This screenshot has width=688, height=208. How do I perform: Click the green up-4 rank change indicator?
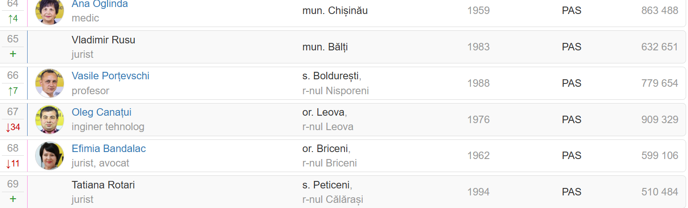[x=13, y=19]
